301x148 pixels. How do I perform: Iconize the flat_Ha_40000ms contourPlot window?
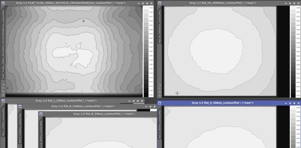point(286,3)
